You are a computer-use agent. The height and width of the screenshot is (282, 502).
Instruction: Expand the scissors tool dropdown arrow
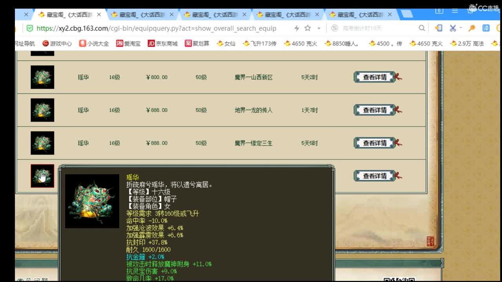tap(460, 28)
